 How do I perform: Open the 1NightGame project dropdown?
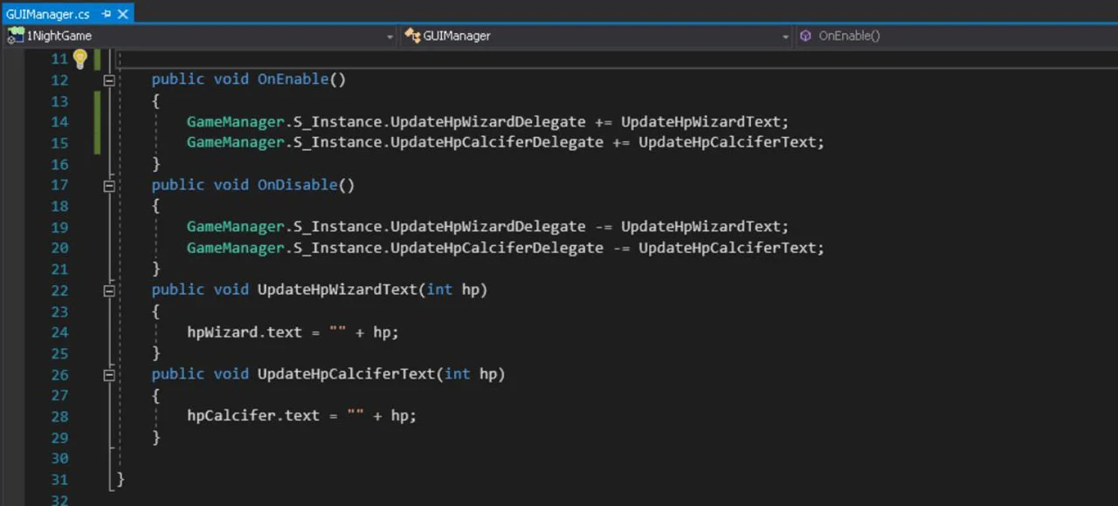pyautogui.click(x=201, y=36)
